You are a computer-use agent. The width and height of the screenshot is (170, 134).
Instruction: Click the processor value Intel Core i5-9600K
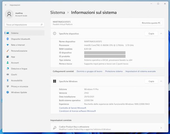(x=109, y=45)
